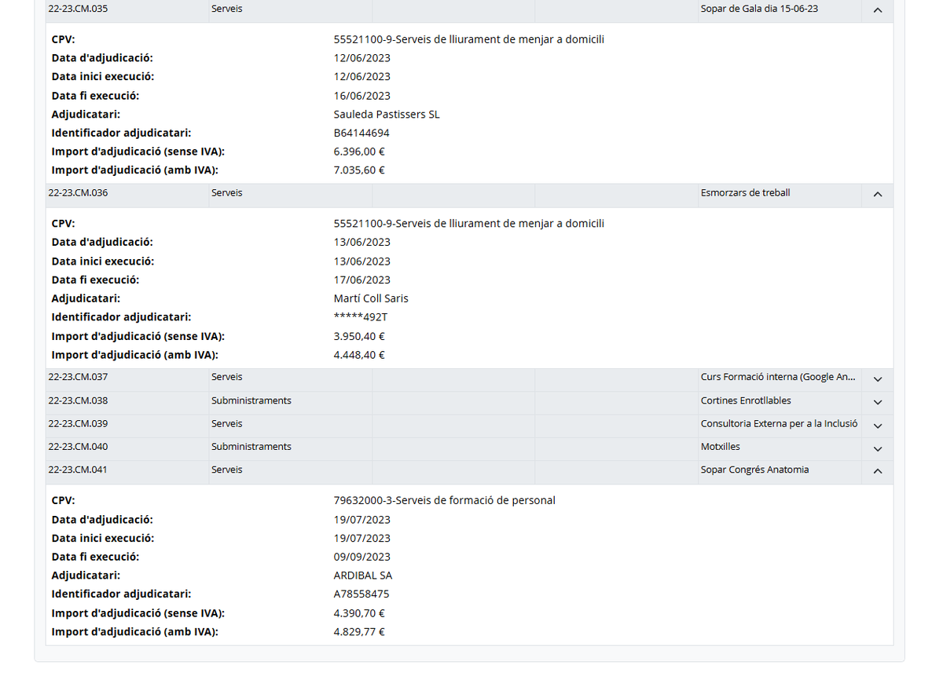
Task: Click the end date 17/06/2023
Action: [x=362, y=280]
